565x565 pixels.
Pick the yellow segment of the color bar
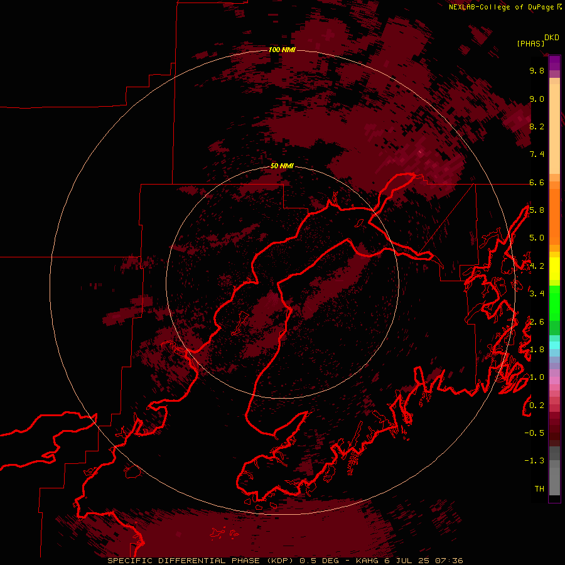[x=554, y=269]
